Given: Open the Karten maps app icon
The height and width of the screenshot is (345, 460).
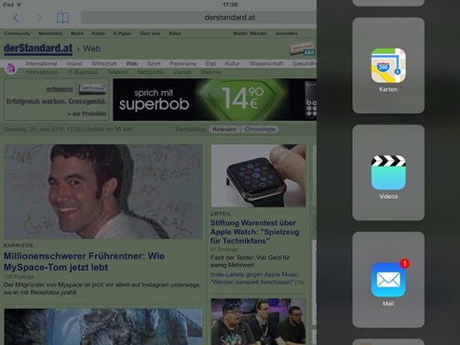Looking at the screenshot, I should [x=388, y=65].
